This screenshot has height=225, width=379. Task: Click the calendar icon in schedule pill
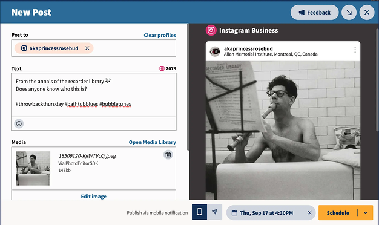coord(234,213)
